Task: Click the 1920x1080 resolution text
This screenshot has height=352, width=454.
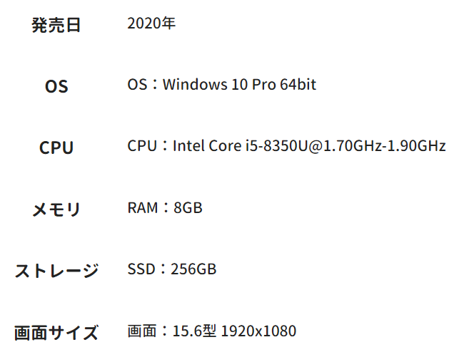Action: pos(258,331)
